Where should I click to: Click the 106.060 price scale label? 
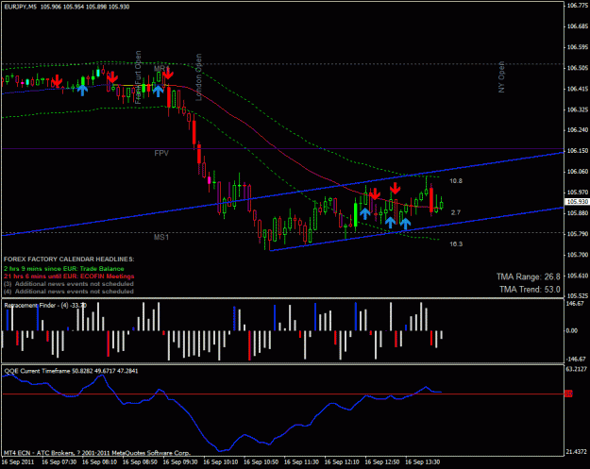(578, 172)
